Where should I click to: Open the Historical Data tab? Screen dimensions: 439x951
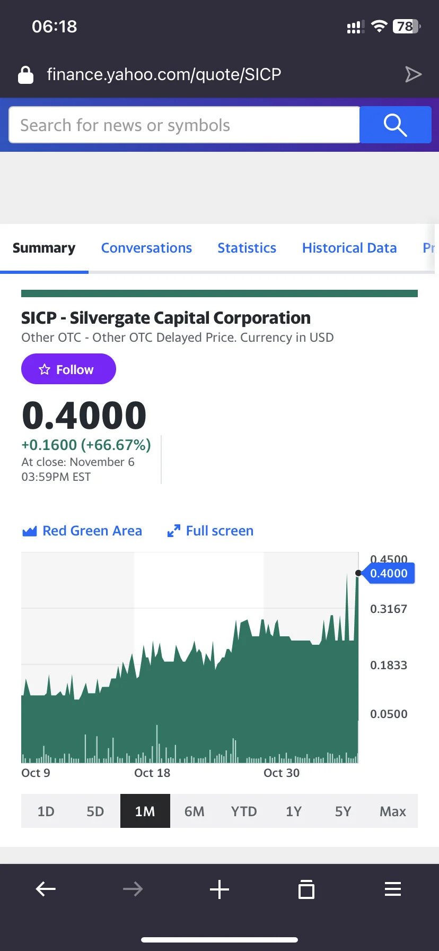[x=349, y=248]
